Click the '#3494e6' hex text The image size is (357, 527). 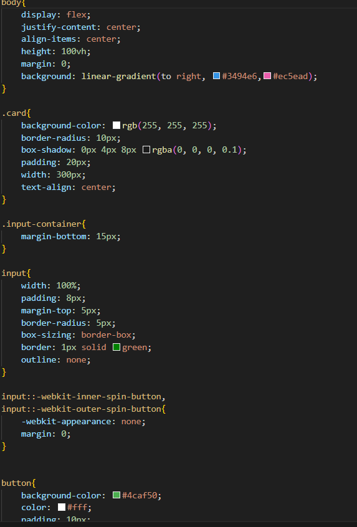click(x=239, y=76)
